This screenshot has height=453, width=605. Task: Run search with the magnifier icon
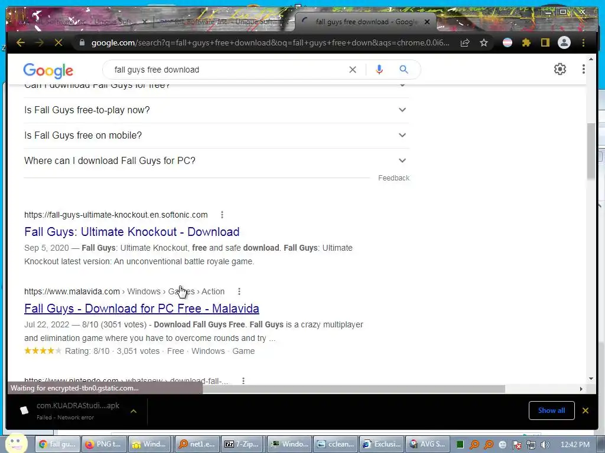[404, 70]
